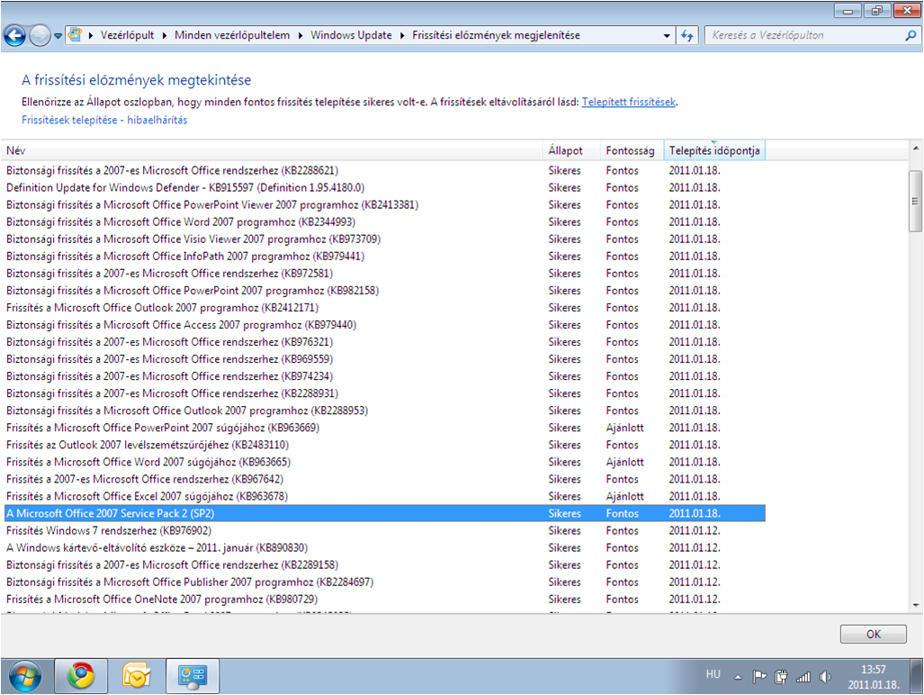924x695 pixels.
Task: Click the scrollbar down arrow
Action: pos(916,605)
